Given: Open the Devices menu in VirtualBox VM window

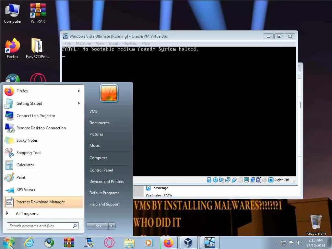Looking at the screenshot, I should click(x=130, y=43).
